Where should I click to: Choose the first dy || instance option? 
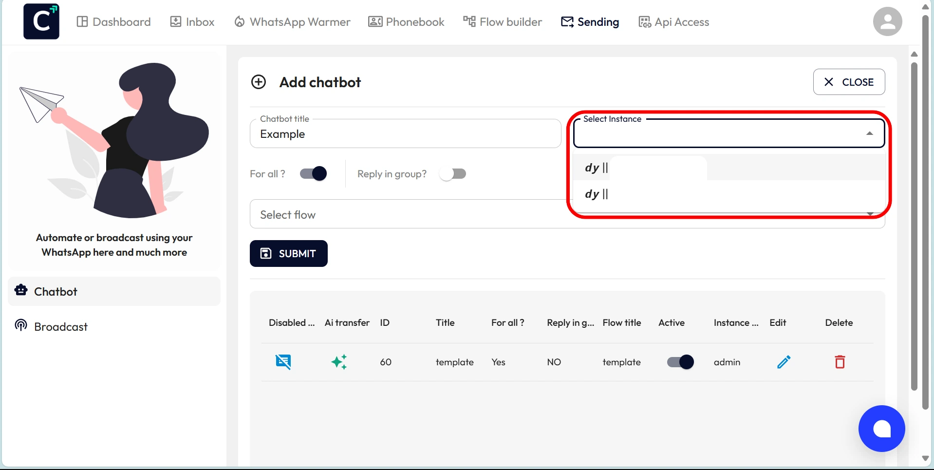coord(729,168)
